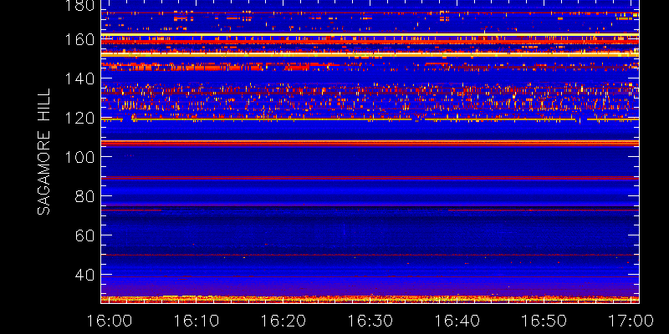Click the 60 frequency axis label
Viewport: 669px width, 334px height.
coord(85,235)
